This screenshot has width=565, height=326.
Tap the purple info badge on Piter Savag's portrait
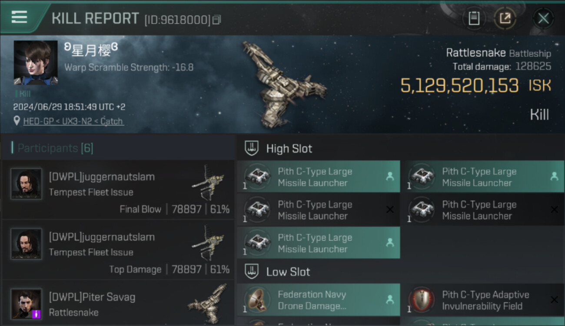tap(37, 314)
